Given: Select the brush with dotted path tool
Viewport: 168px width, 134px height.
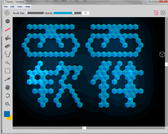Looking at the screenshot, I should [8, 54].
